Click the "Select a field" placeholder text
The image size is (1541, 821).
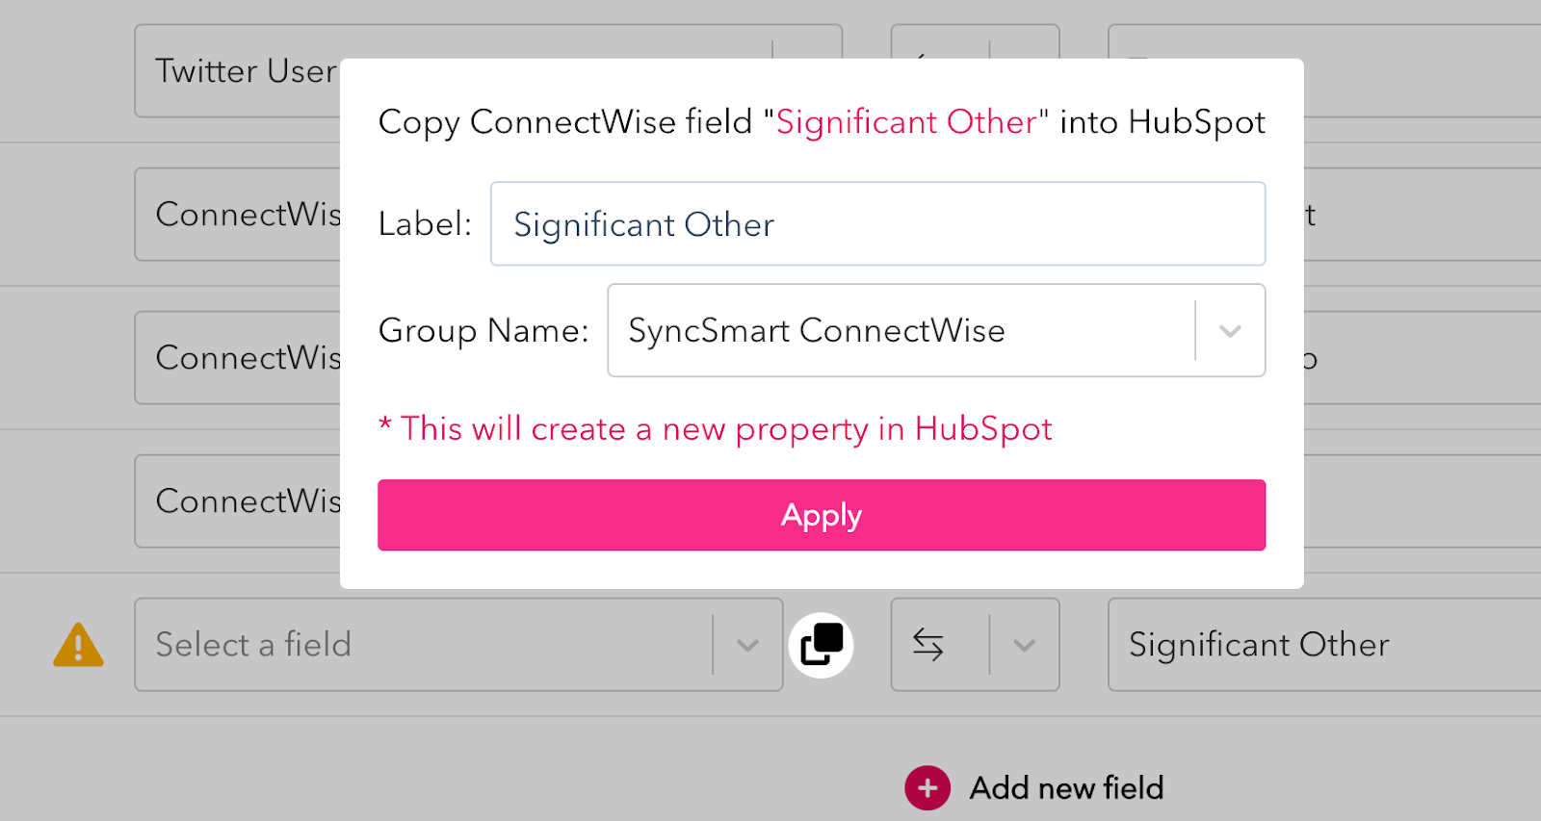[x=253, y=645]
